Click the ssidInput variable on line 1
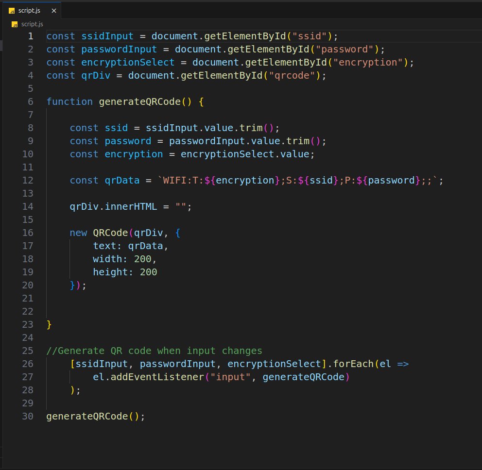482x470 pixels. pos(107,36)
